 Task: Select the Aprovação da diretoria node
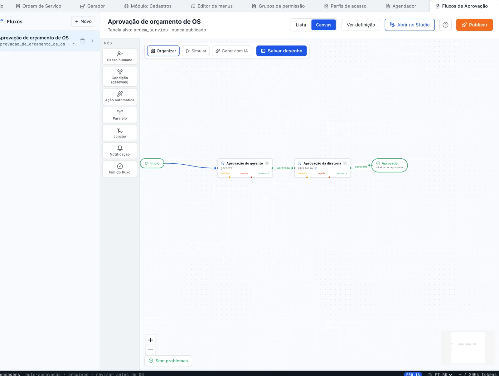point(322,168)
